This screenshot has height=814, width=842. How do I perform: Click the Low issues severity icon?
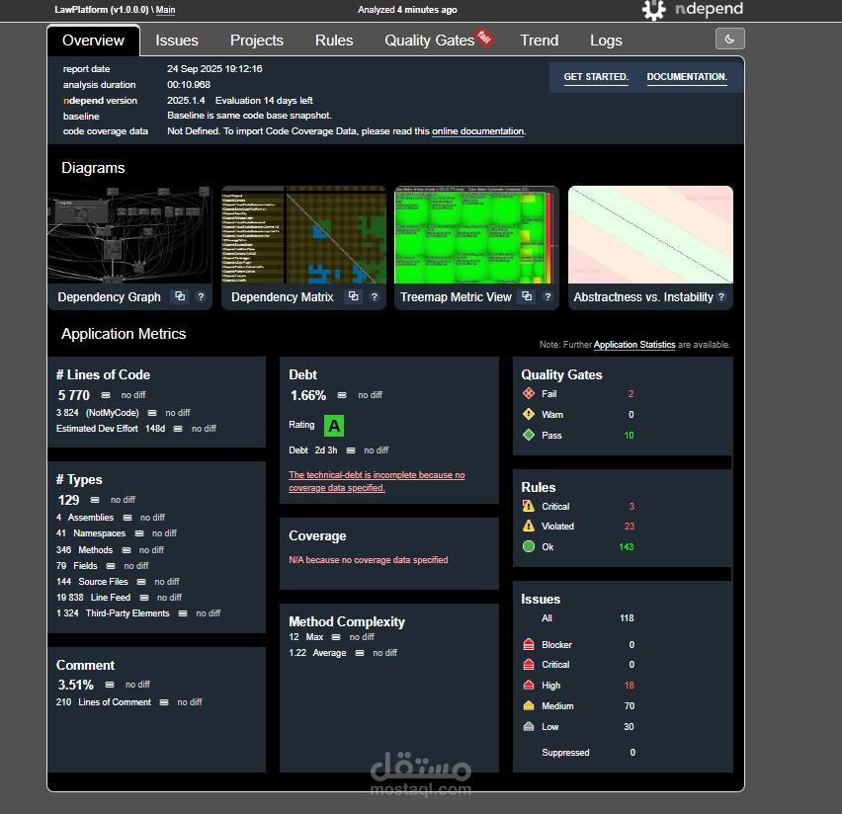coord(529,726)
